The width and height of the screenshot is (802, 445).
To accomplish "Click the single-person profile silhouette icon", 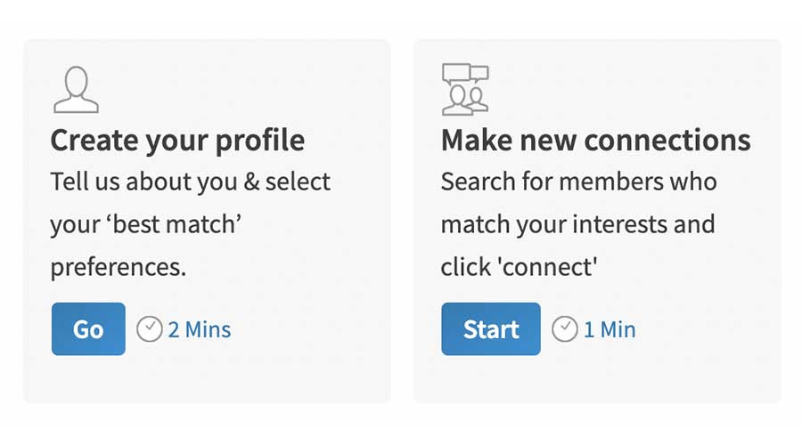I will pos(76,90).
